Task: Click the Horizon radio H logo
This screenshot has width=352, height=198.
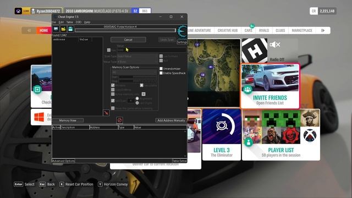Action: pyautogui.click(x=255, y=50)
